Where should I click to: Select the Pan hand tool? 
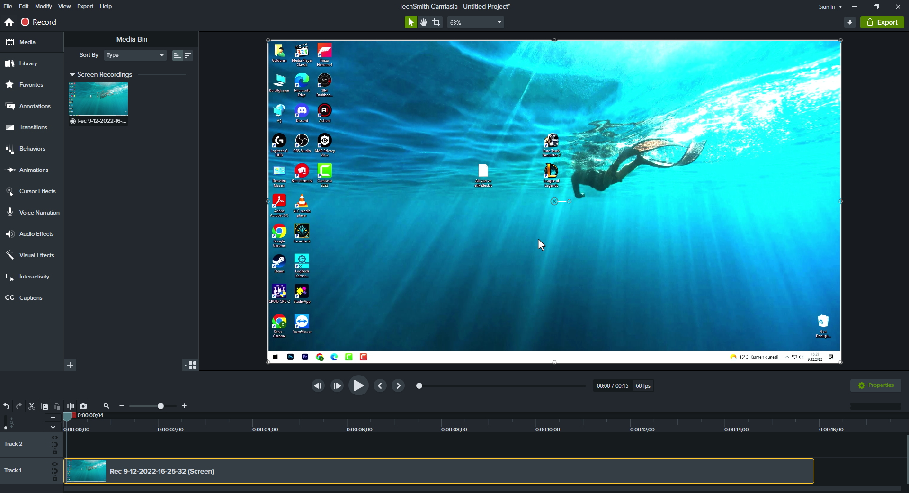point(424,22)
